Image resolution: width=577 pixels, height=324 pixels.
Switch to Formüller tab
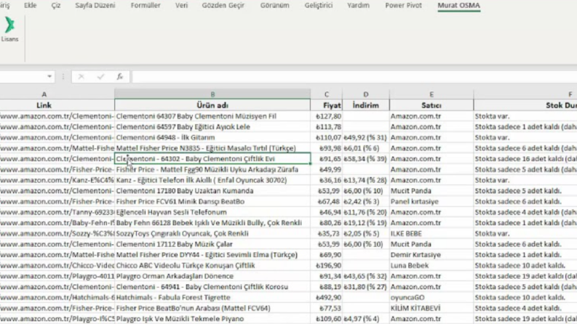pos(146,5)
